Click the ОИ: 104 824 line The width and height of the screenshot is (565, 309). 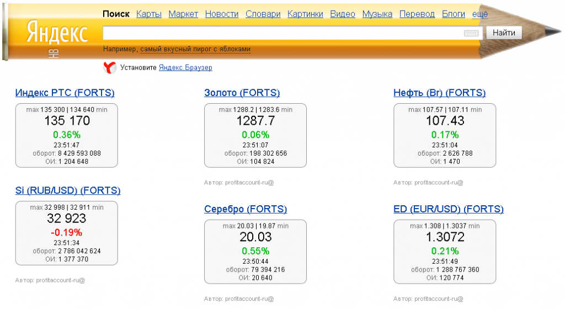tap(255, 162)
